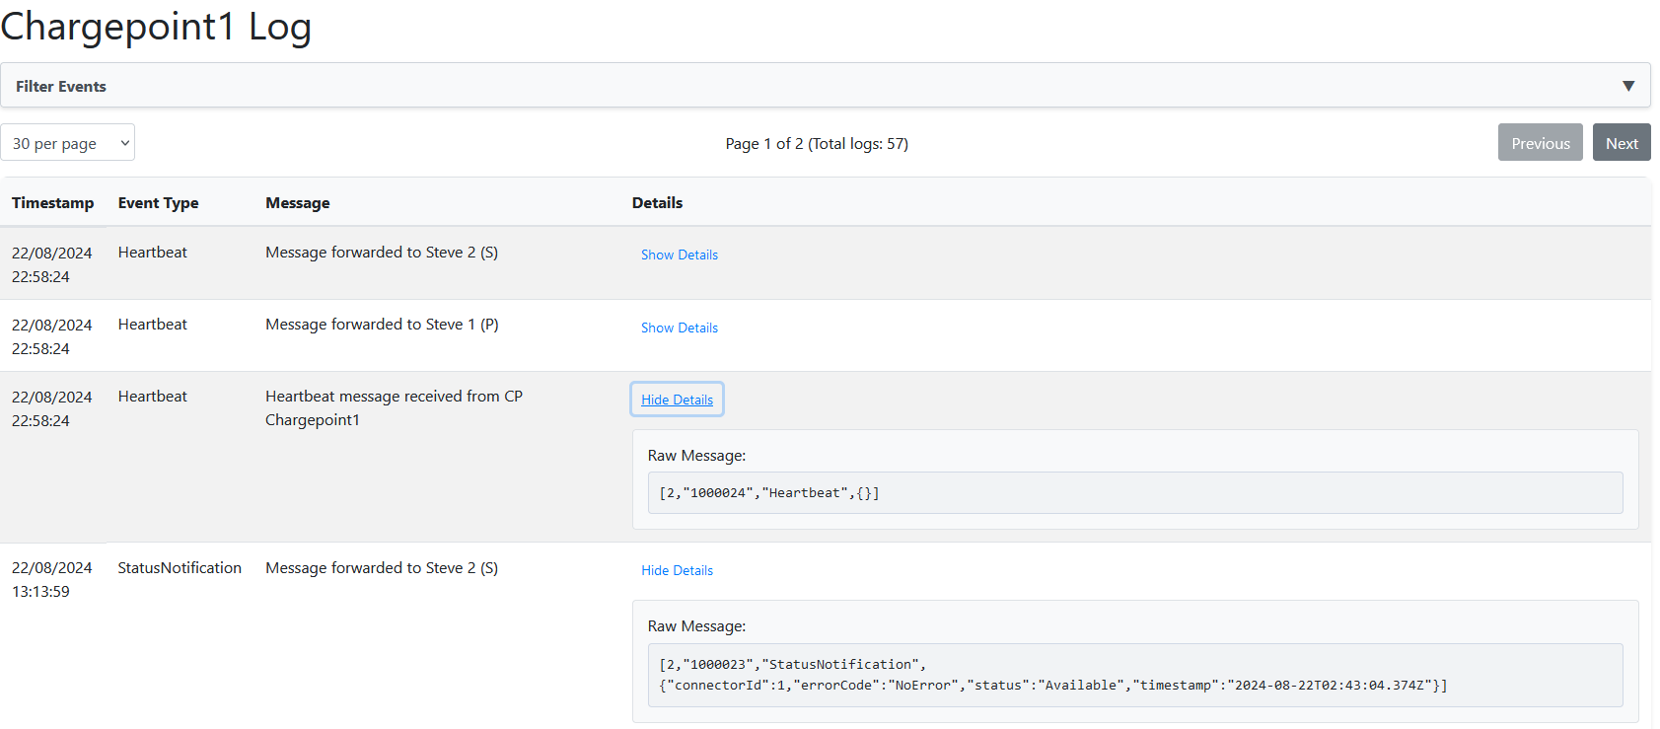Select the Event Type column header
1660x729 pixels.
(x=159, y=202)
